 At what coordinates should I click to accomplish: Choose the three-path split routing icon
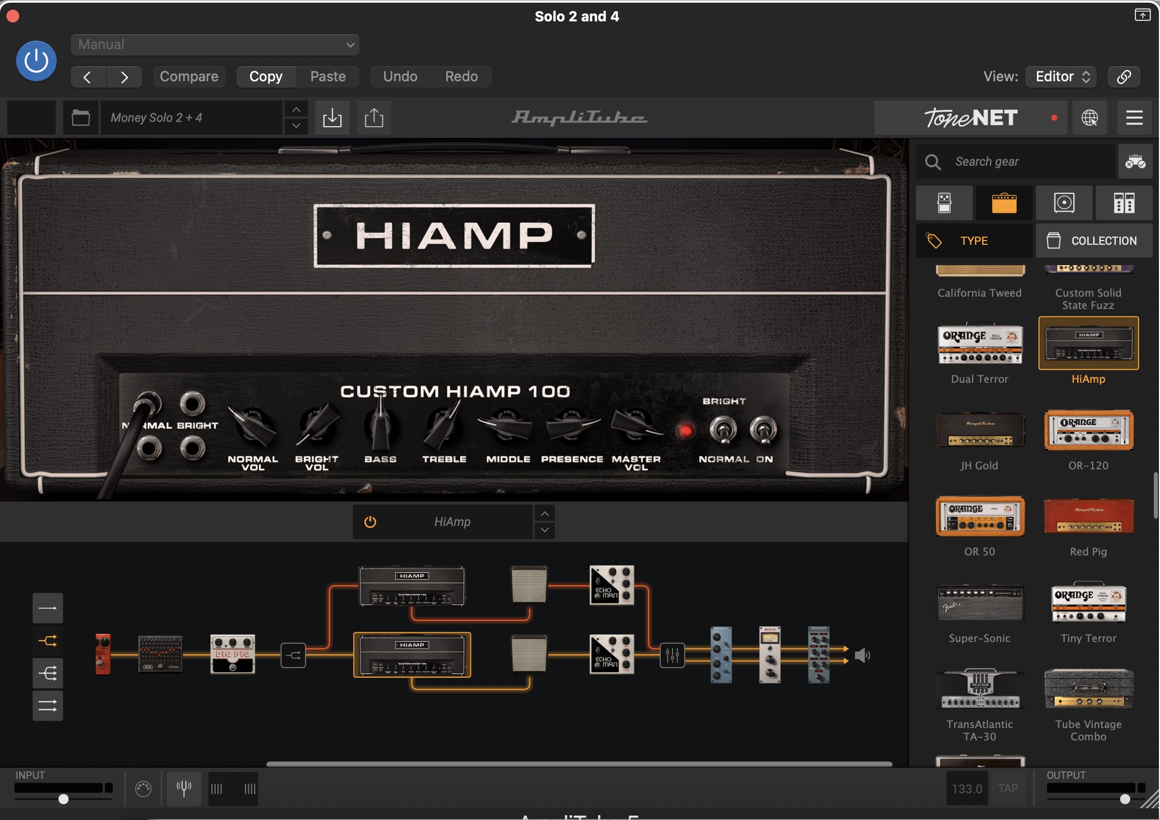[x=48, y=674]
